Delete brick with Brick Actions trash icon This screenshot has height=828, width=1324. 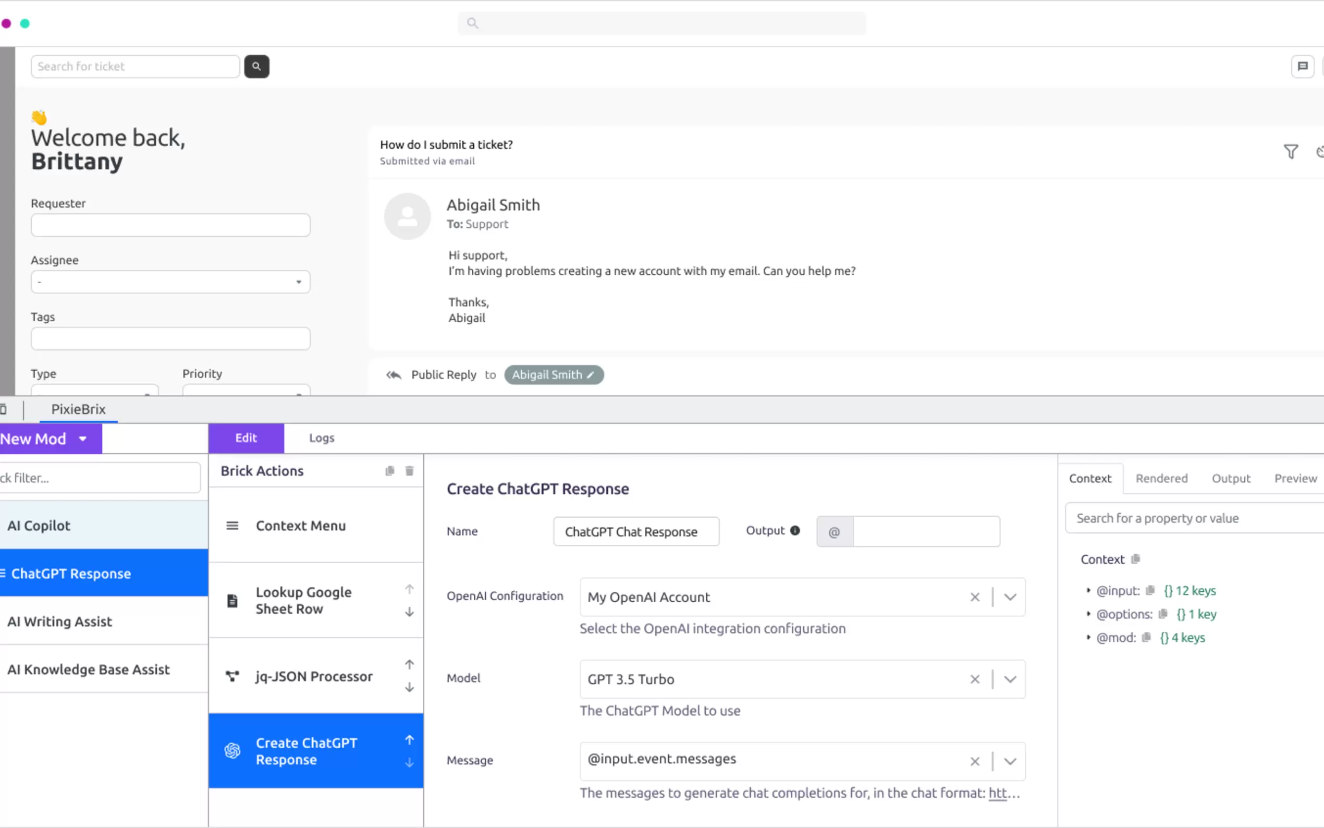pyautogui.click(x=409, y=471)
